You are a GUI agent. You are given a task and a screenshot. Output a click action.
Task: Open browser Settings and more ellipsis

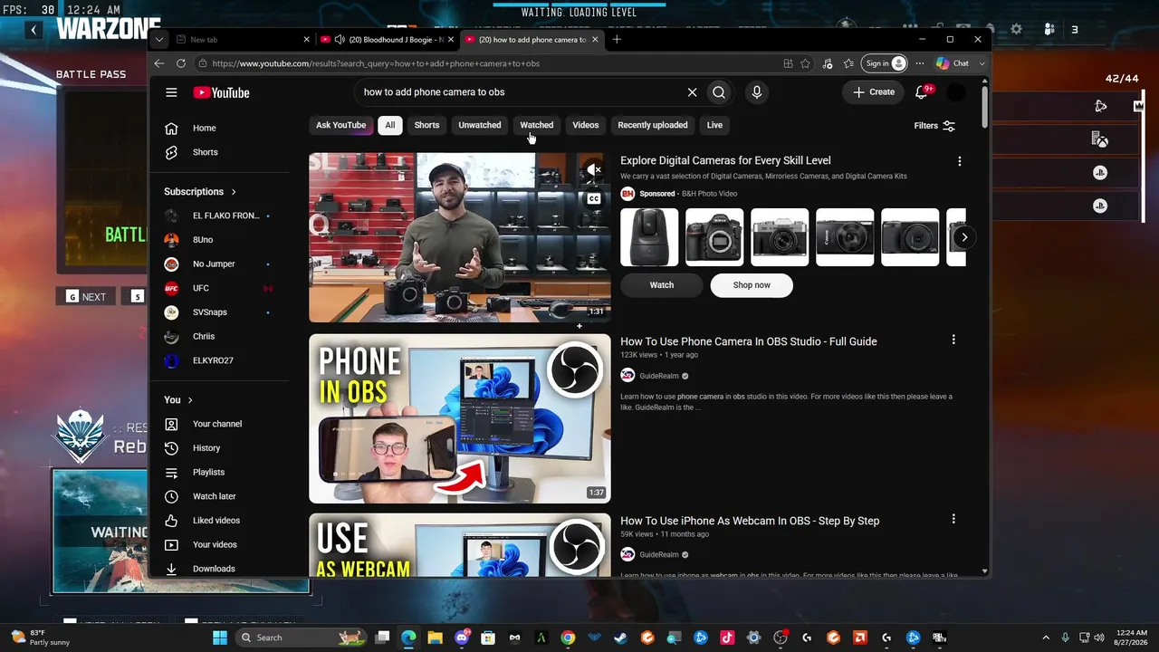click(x=920, y=63)
